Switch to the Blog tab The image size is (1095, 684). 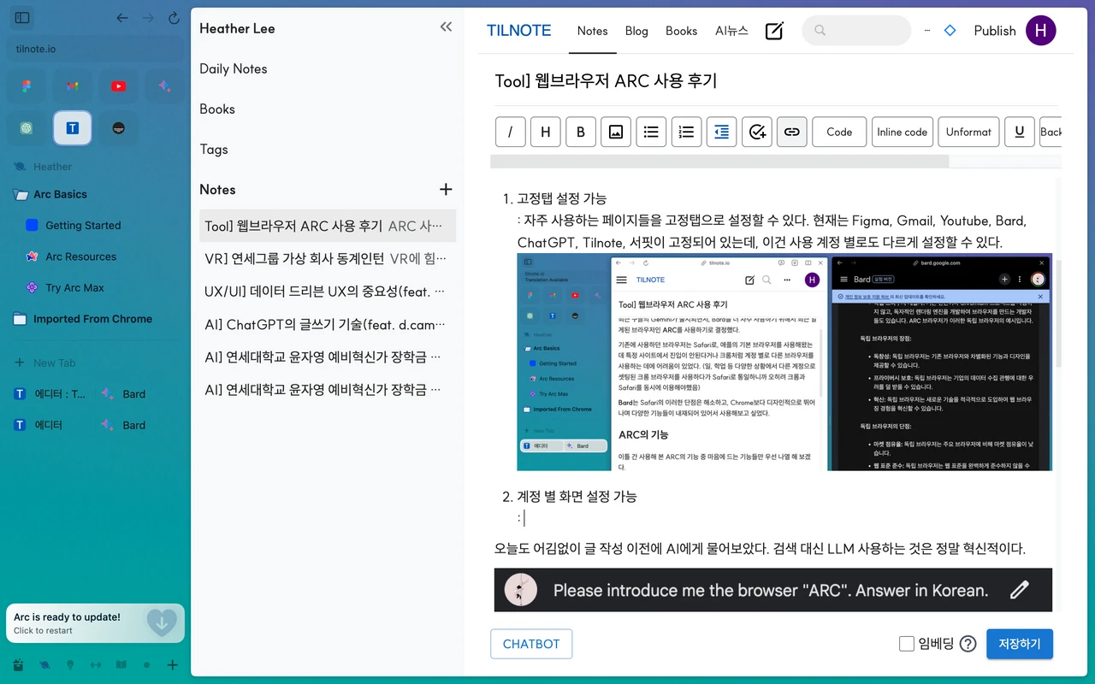pos(636,31)
